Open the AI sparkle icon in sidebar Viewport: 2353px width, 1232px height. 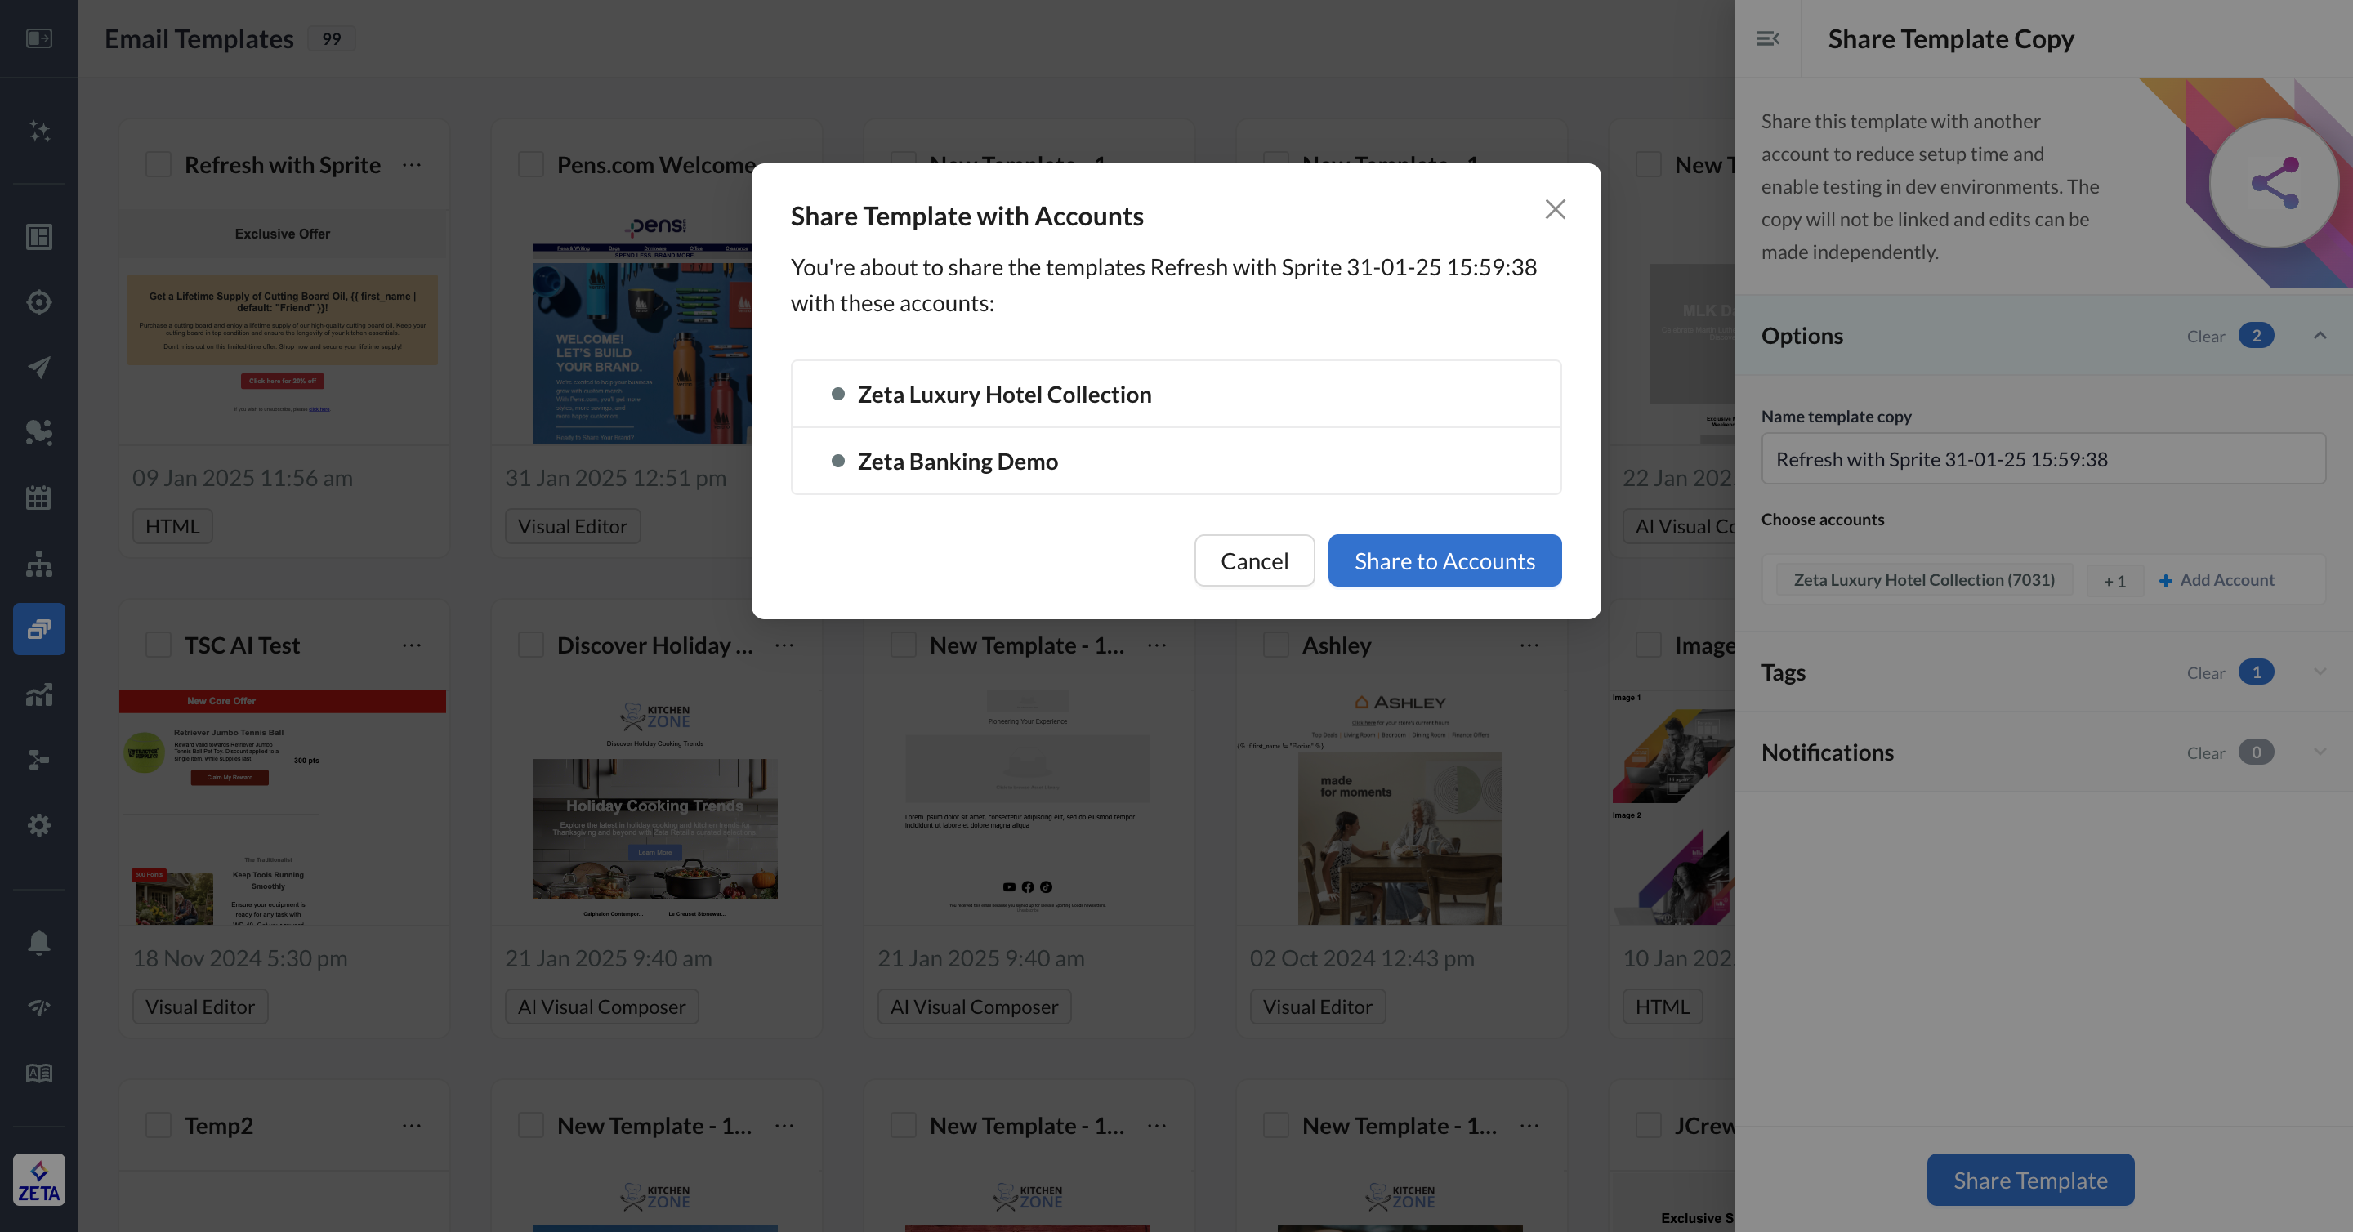(x=38, y=131)
